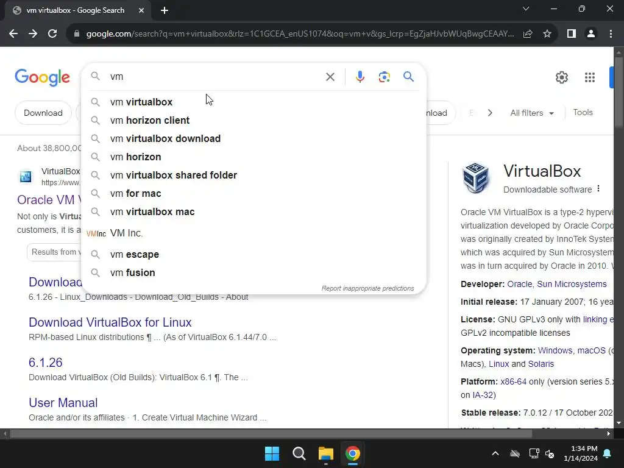Bookmark this tab with star

pyautogui.click(x=547, y=34)
